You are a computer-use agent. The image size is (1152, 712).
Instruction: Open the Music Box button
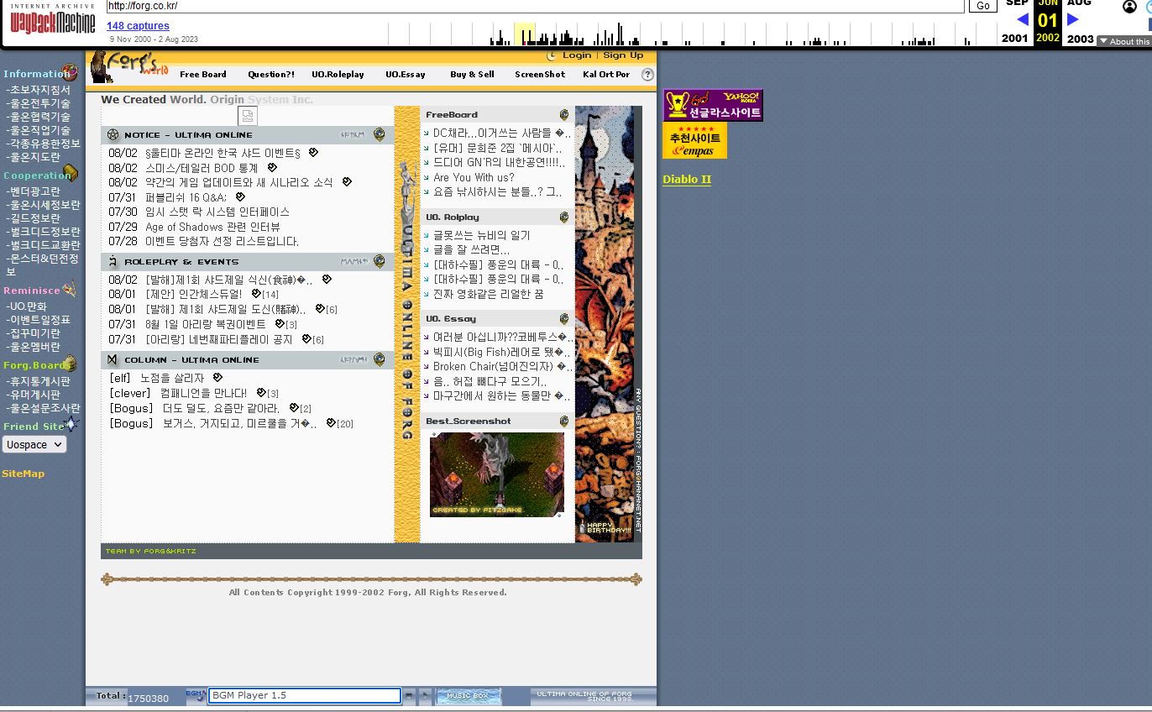pos(469,696)
